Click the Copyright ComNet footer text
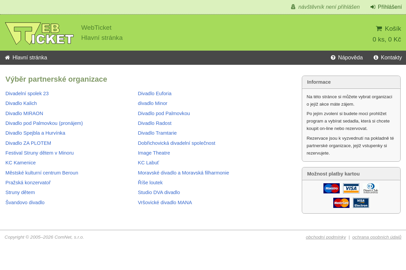The width and height of the screenshot is (406, 270). click(x=44, y=237)
